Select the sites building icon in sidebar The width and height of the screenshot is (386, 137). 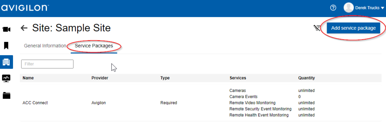click(x=6, y=62)
